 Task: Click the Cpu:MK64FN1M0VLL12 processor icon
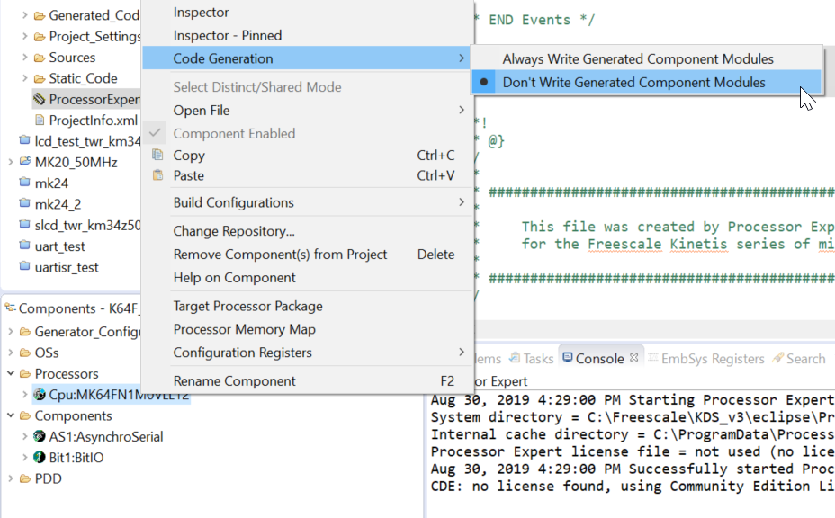click(40, 395)
